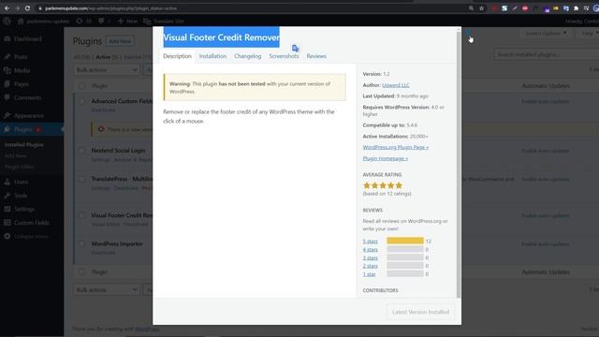Tick the Visual Footer Credit Remover checkbox
599x337 pixels.
pyautogui.click(x=81, y=215)
